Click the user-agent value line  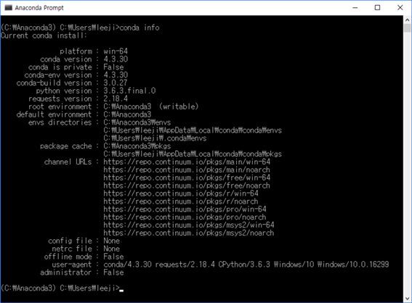click(x=246, y=264)
